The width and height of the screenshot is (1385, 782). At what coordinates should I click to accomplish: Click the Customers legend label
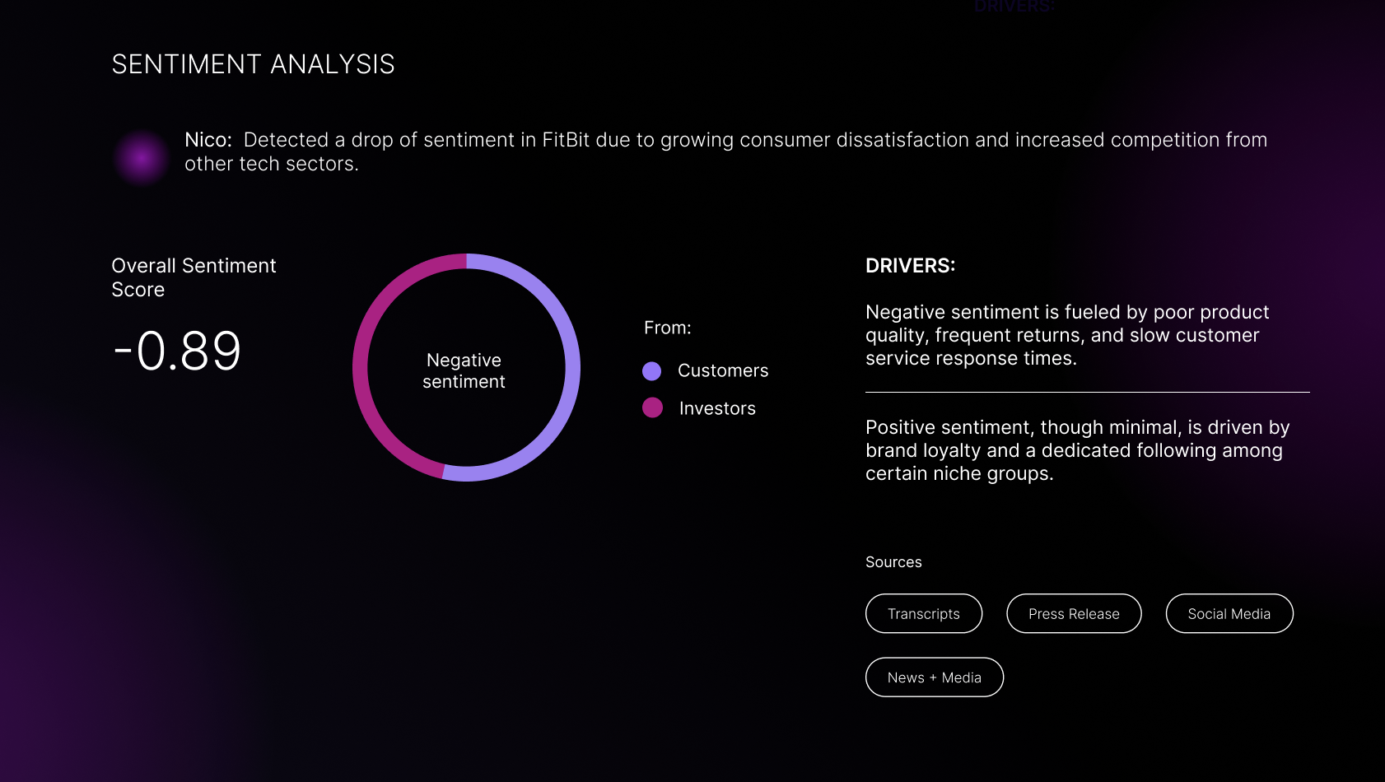tap(723, 370)
